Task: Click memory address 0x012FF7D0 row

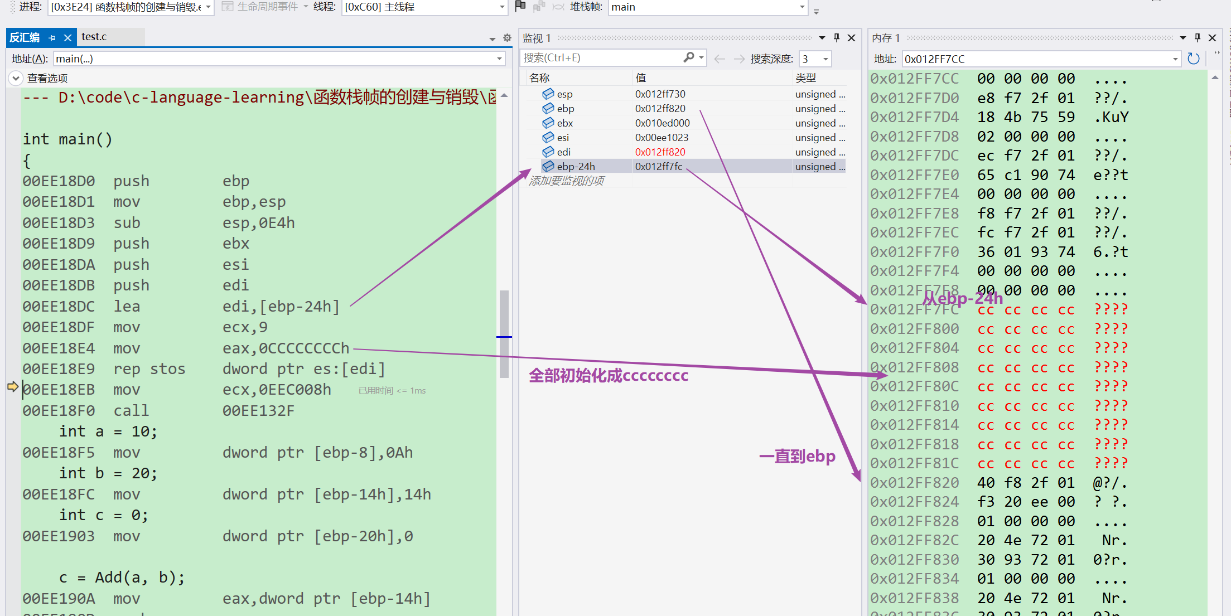Action: (998, 98)
